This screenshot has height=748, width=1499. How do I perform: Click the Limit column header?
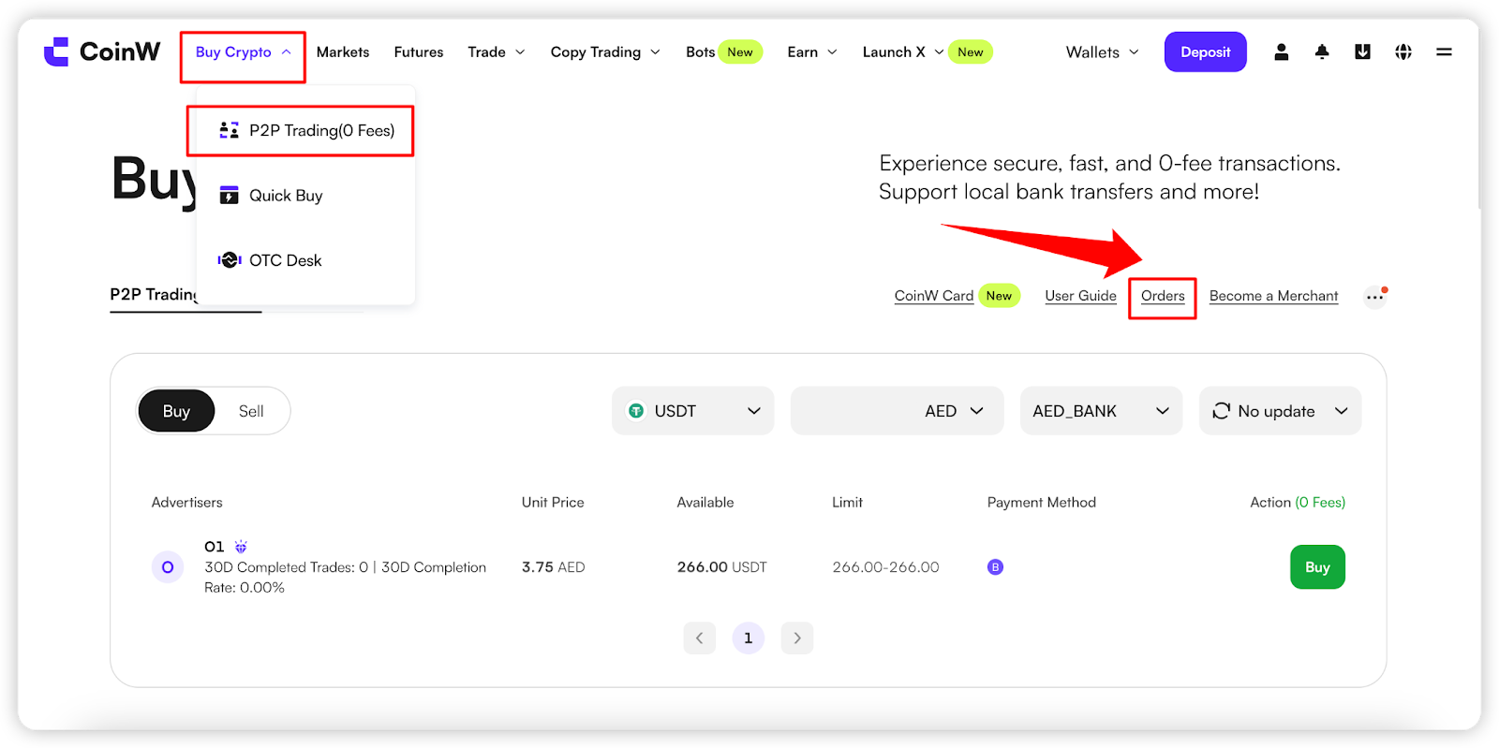(x=847, y=503)
